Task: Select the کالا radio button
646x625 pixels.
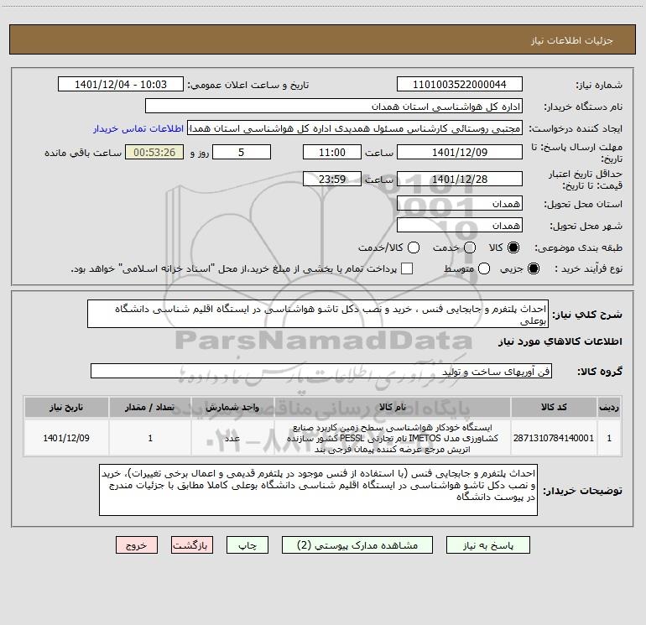Action: (x=513, y=247)
